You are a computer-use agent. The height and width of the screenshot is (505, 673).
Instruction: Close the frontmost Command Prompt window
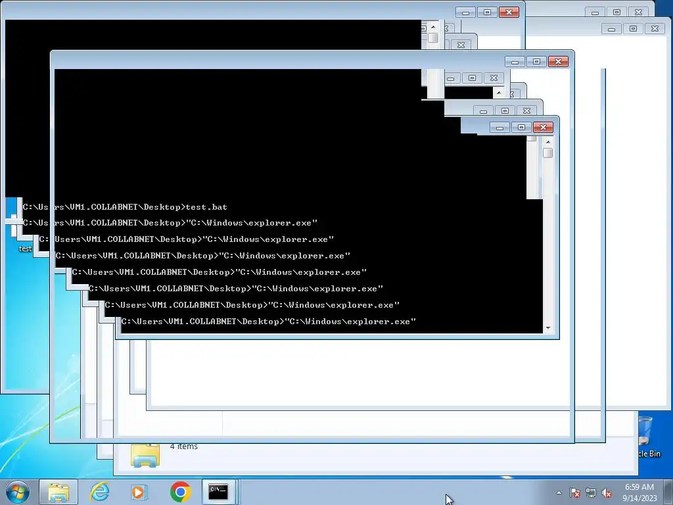click(x=543, y=127)
